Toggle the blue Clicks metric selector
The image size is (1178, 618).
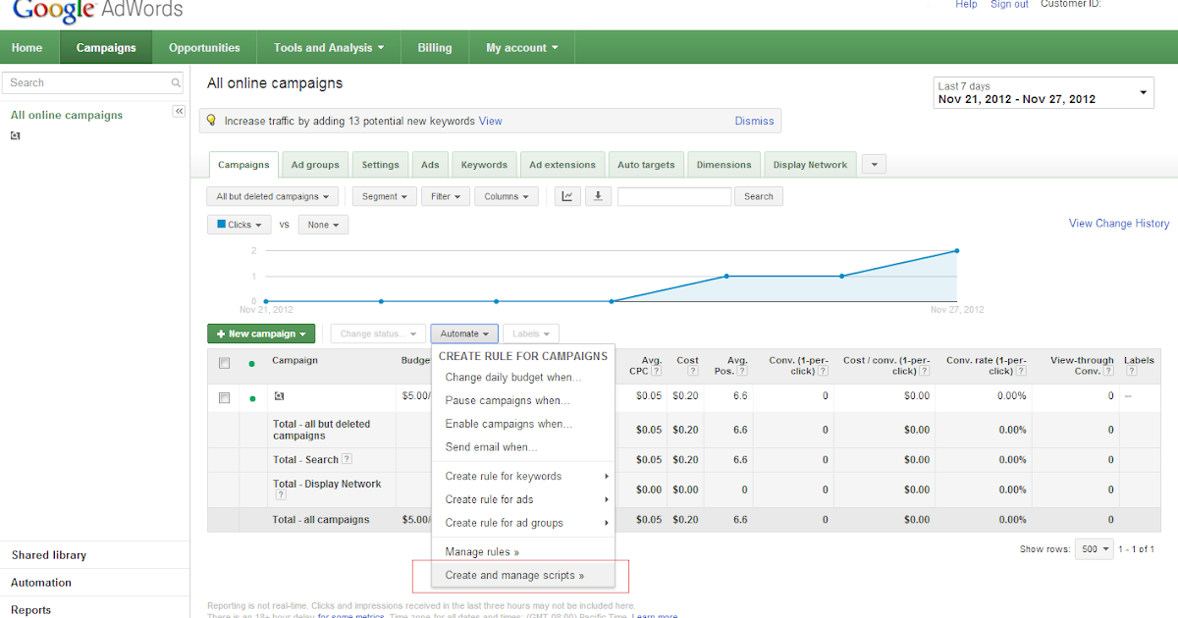(239, 225)
